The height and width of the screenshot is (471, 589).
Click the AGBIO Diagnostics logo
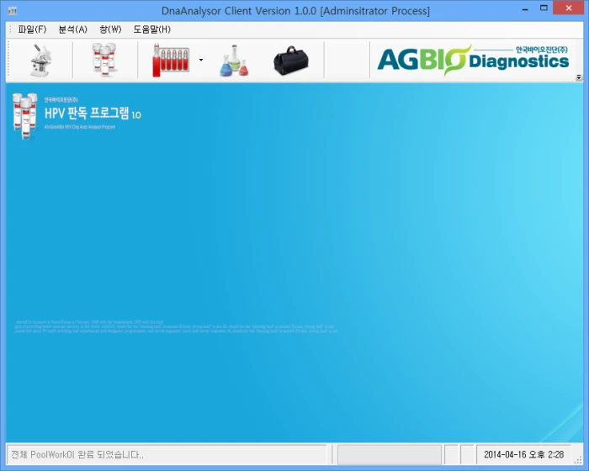click(x=473, y=60)
